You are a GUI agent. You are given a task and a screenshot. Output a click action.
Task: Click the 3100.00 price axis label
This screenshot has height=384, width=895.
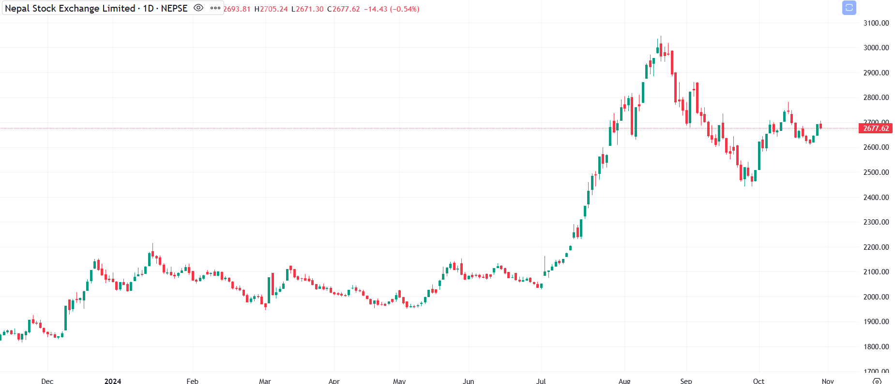point(876,23)
